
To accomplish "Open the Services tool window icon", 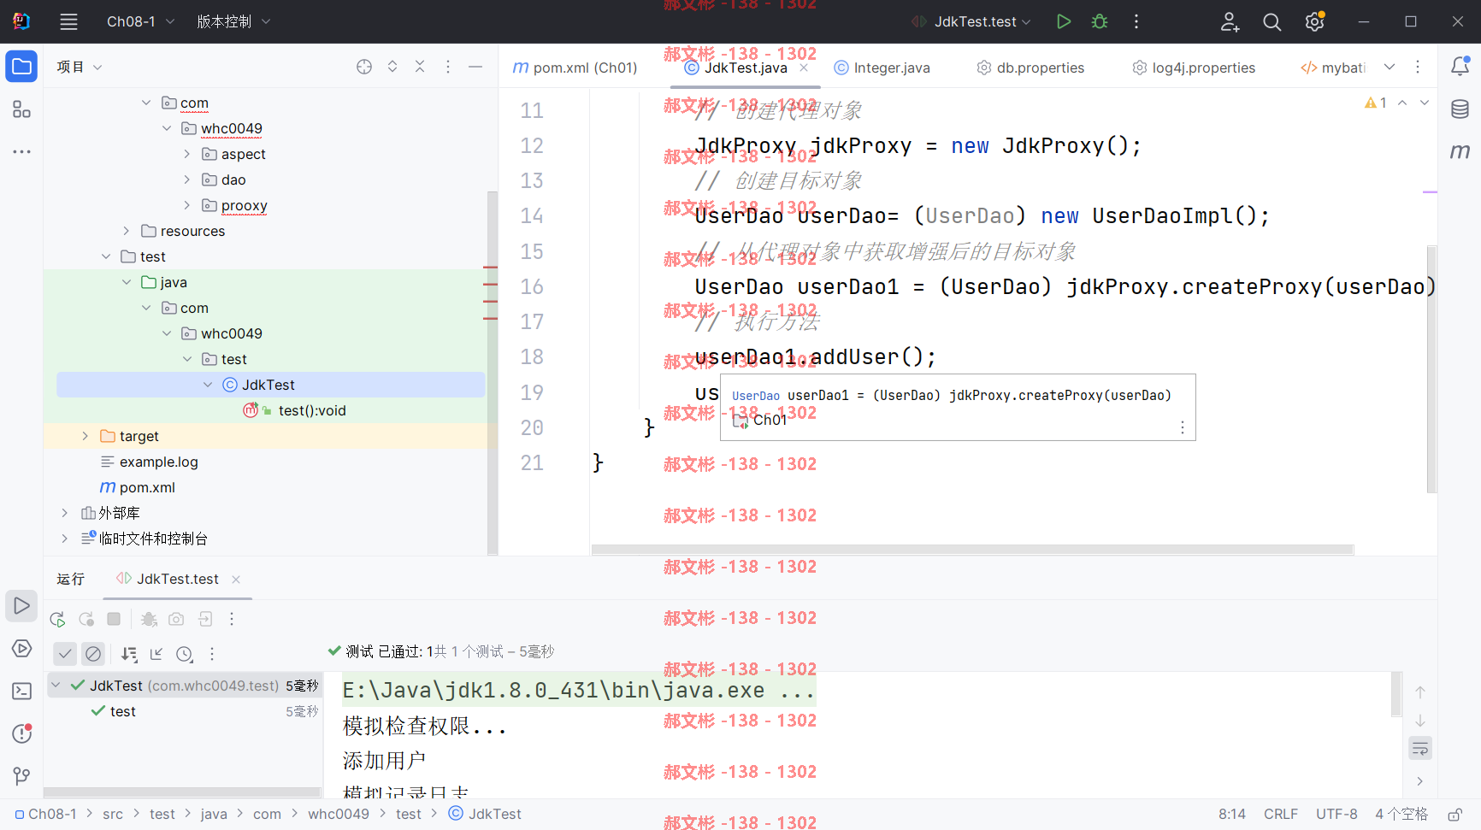I will click(21, 649).
